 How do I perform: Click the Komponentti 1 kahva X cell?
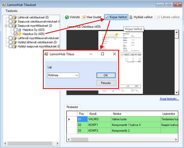(x=136, y=125)
